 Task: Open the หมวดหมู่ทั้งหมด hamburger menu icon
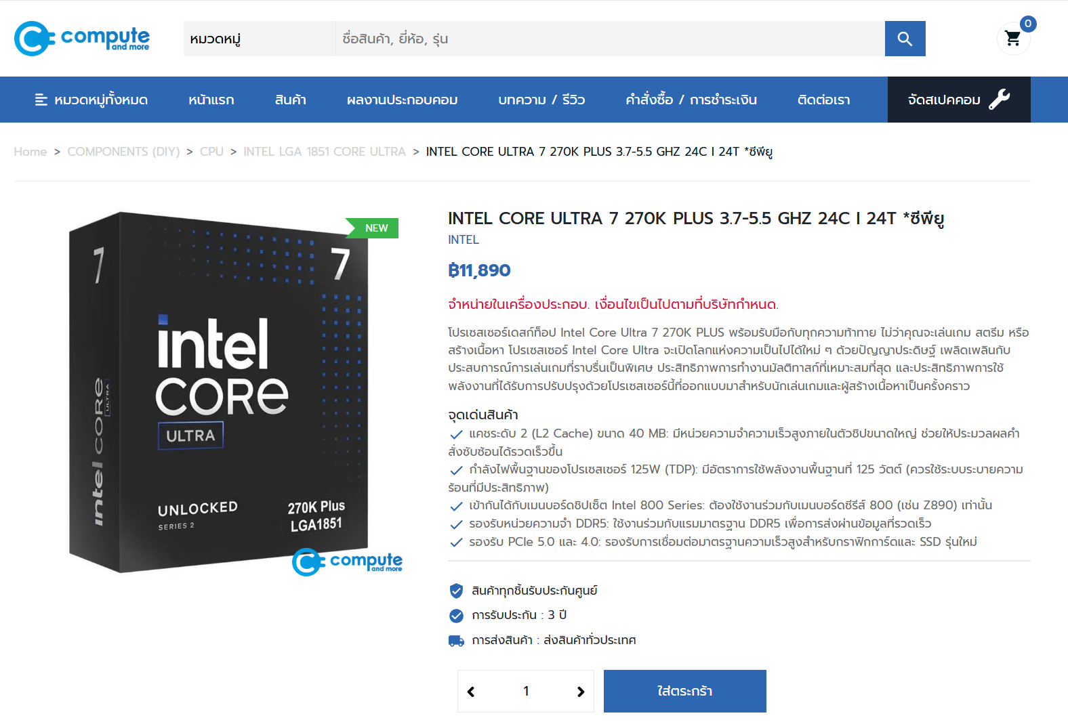tap(41, 100)
